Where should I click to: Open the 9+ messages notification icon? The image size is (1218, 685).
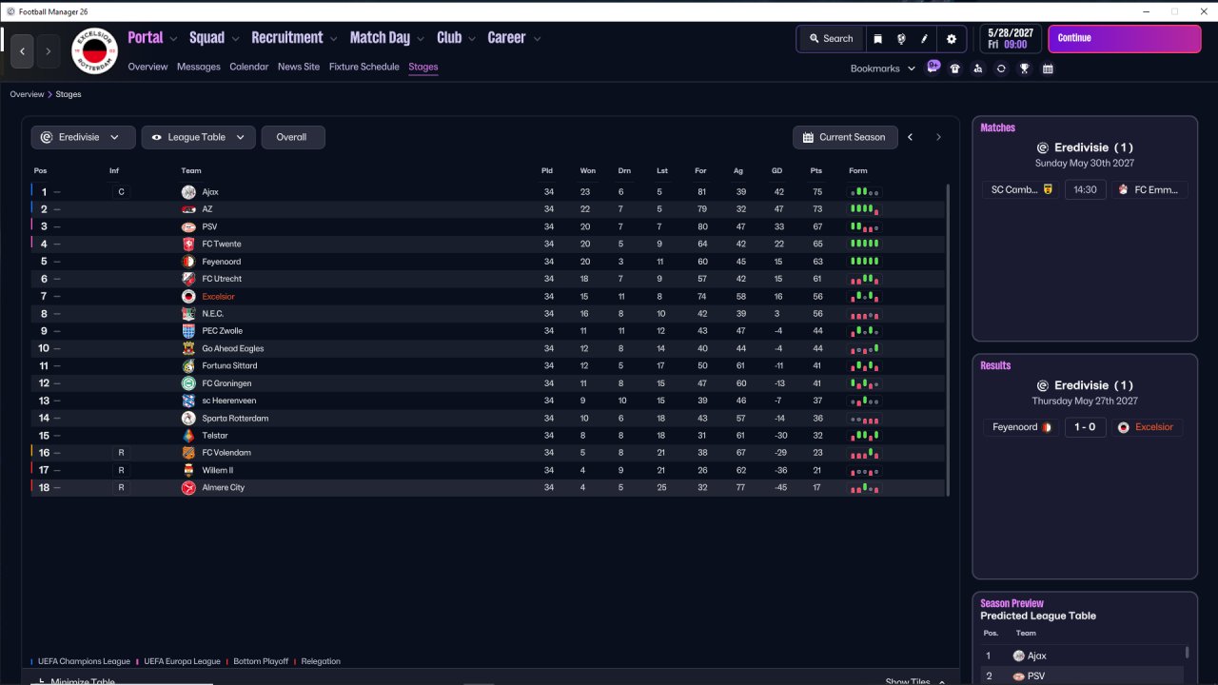click(933, 68)
